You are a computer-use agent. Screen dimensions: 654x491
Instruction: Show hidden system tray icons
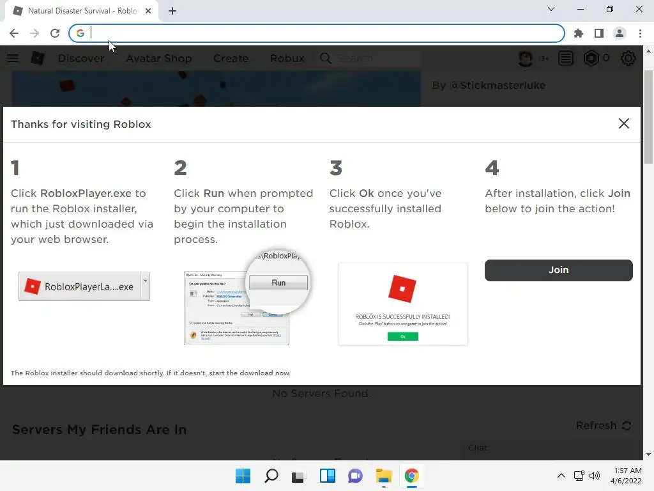coord(561,476)
